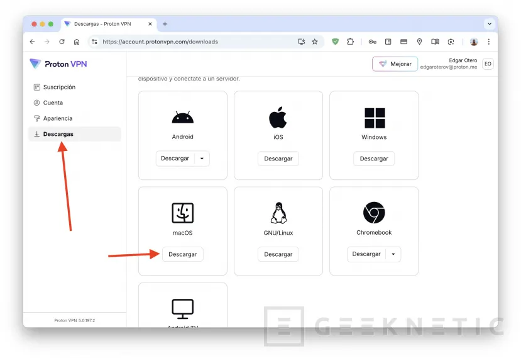Click the Android robot icon
The image size is (521, 358).
click(x=182, y=118)
